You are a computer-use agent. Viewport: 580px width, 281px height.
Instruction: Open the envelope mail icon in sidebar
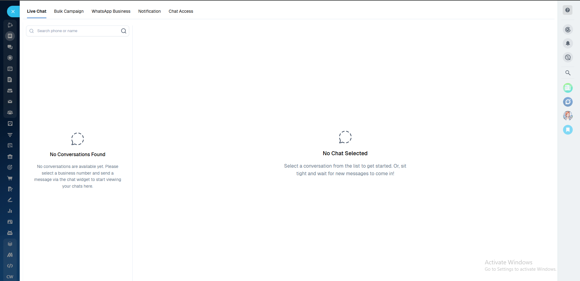click(10, 102)
